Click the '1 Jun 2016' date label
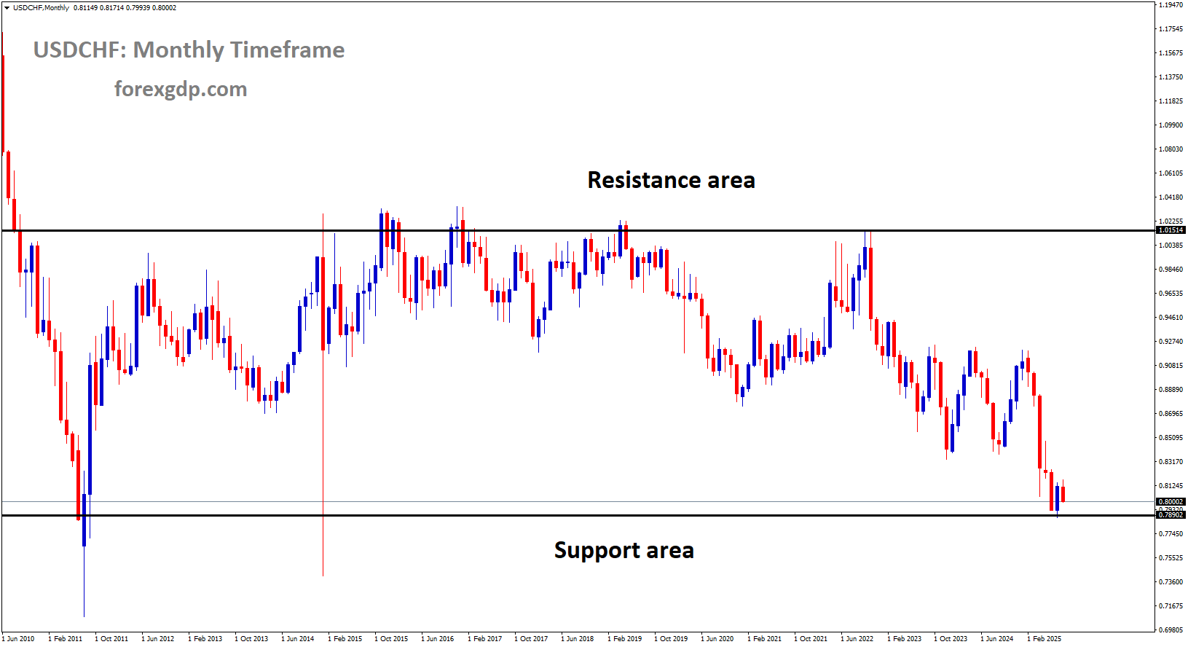The image size is (1188, 647). click(438, 639)
